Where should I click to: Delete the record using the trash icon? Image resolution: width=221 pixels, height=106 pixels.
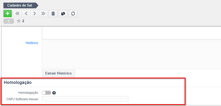pos(53,14)
